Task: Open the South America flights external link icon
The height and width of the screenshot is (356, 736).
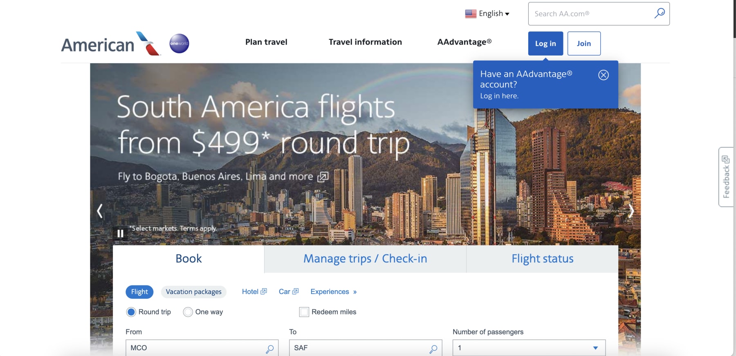Action: (324, 176)
